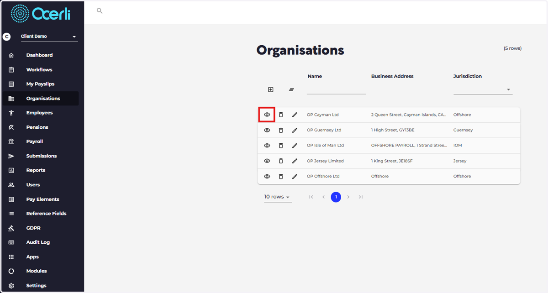Click the OP Jersey Limited name cell
The width and height of the screenshot is (548, 293).
tap(325, 161)
